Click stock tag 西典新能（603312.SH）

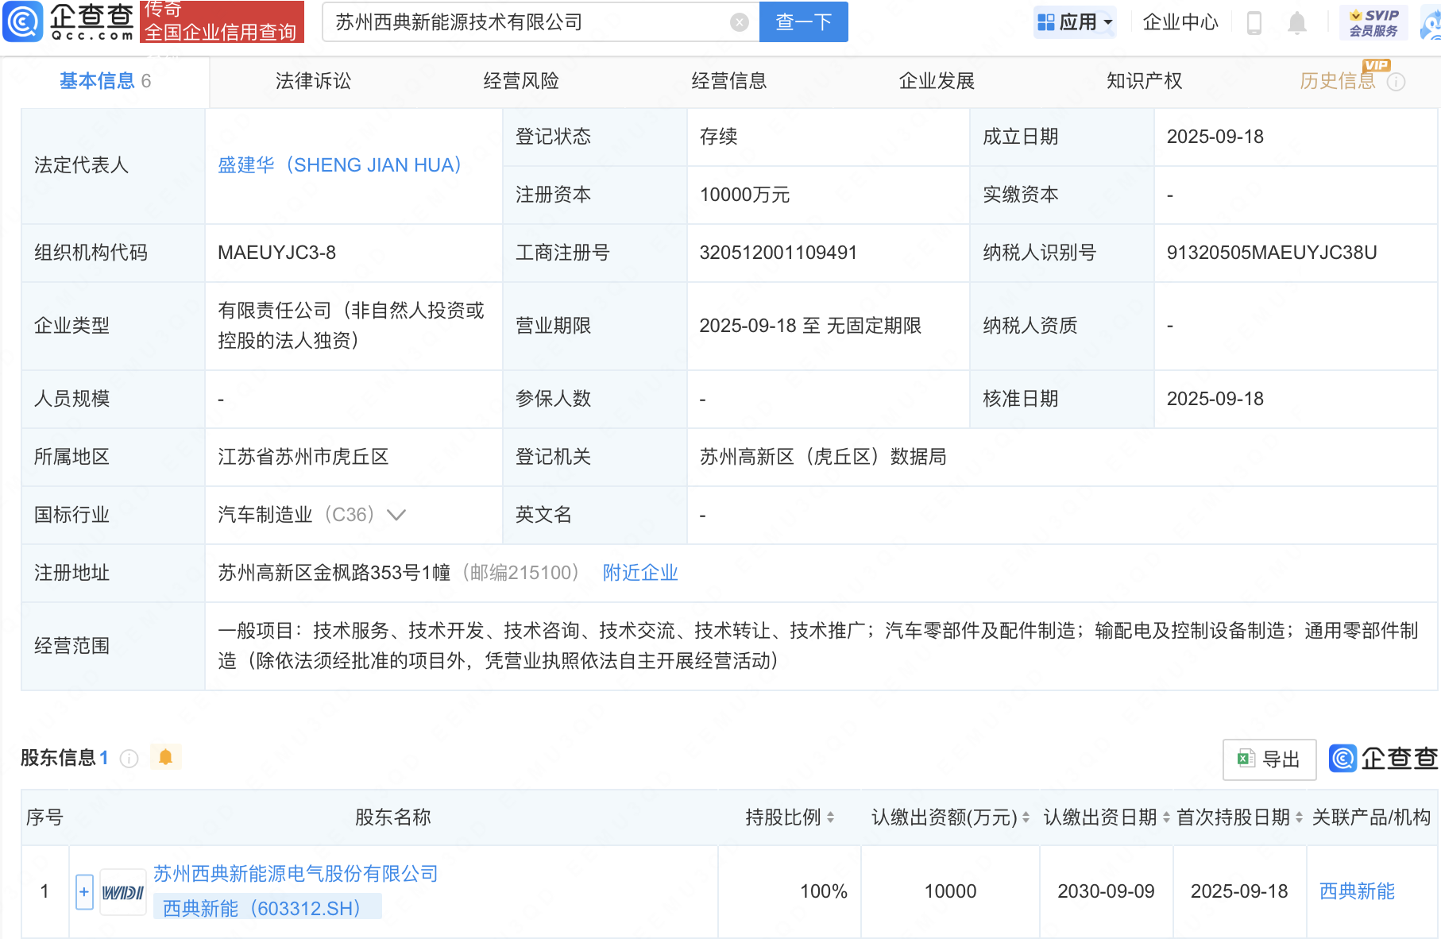tap(268, 908)
